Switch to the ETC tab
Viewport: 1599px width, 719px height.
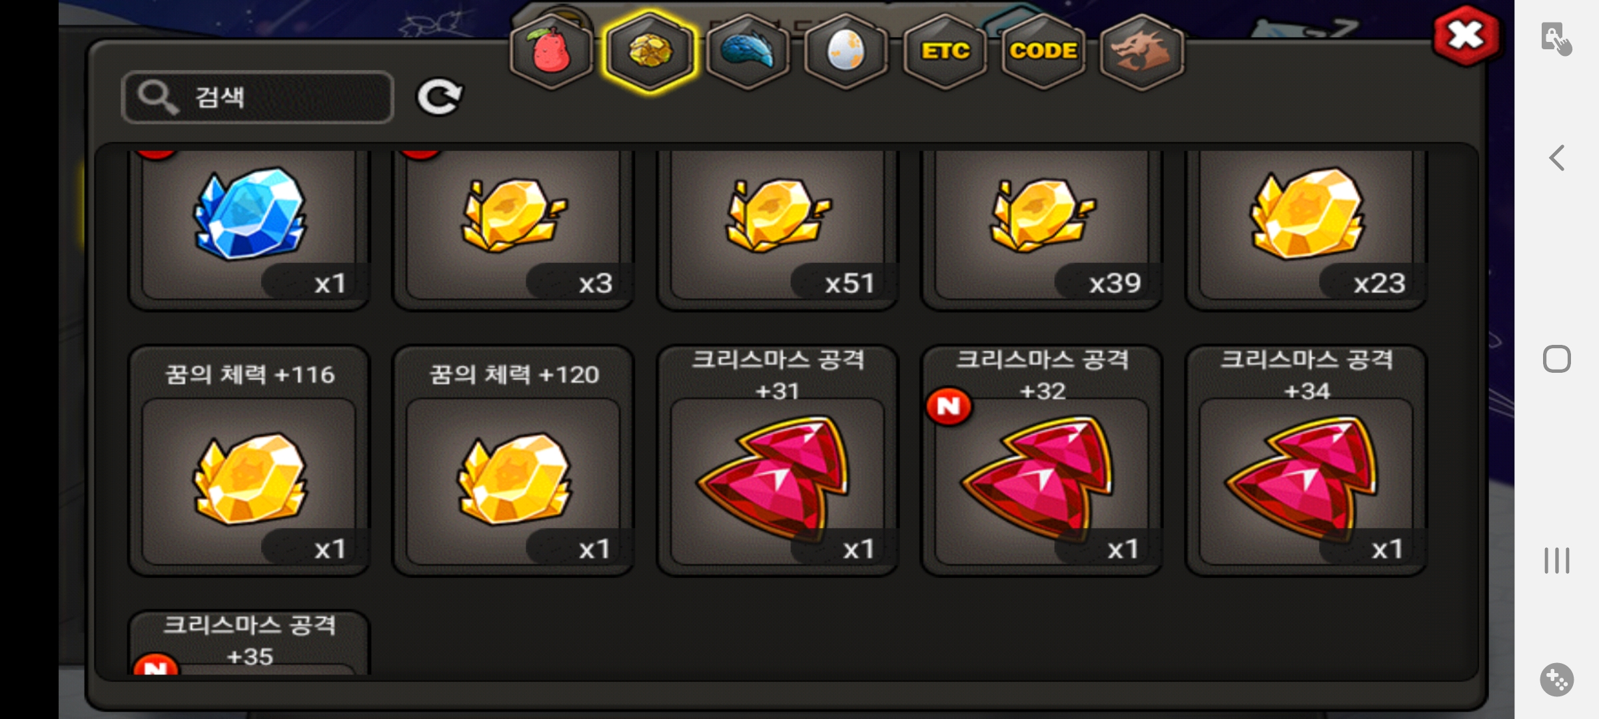[x=945, y=51]
